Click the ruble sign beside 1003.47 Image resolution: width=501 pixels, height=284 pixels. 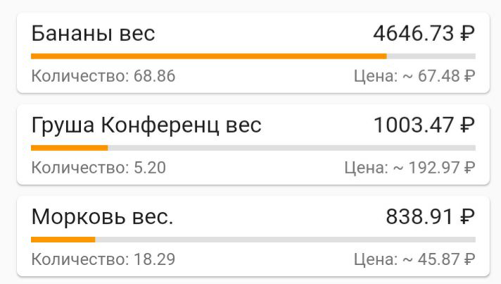coord(467,125)
